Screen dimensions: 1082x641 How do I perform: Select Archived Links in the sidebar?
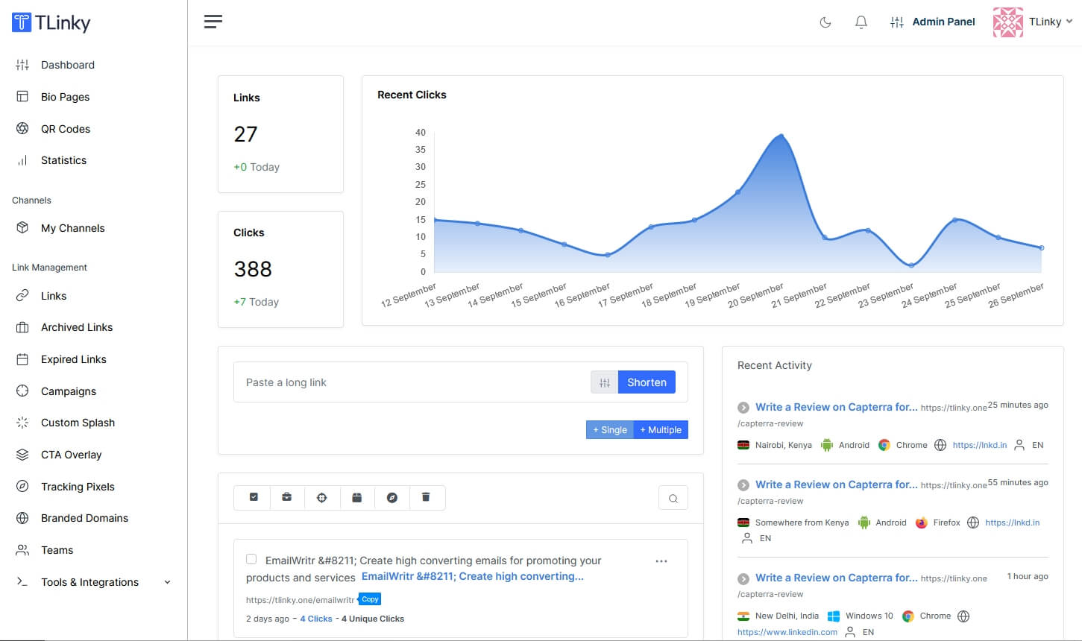point(77,327)
